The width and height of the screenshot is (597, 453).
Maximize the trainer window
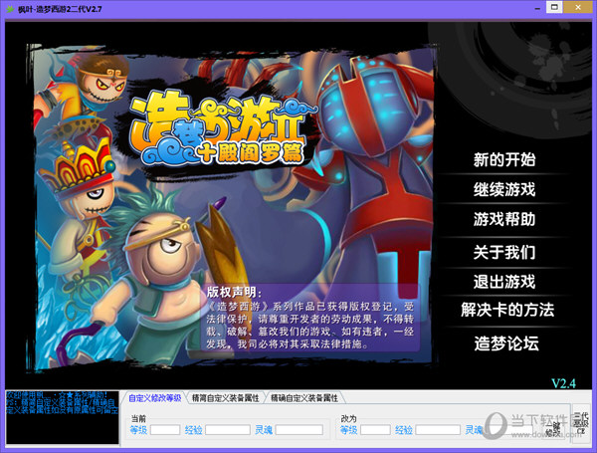554,7
